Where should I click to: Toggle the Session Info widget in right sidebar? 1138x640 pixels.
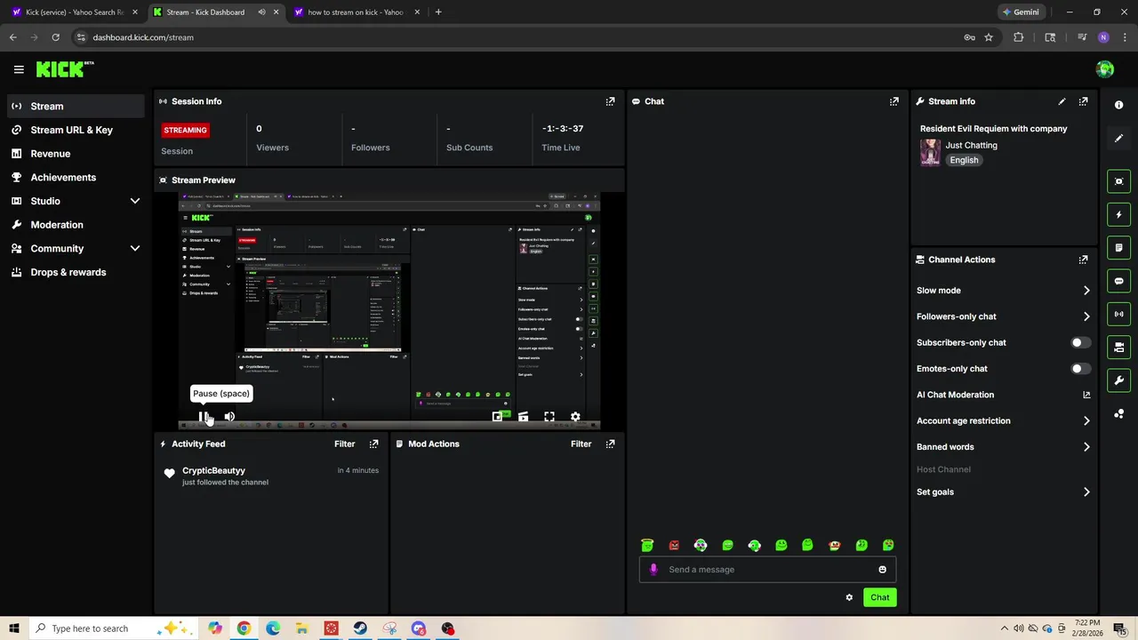(x=1119, y=314)
